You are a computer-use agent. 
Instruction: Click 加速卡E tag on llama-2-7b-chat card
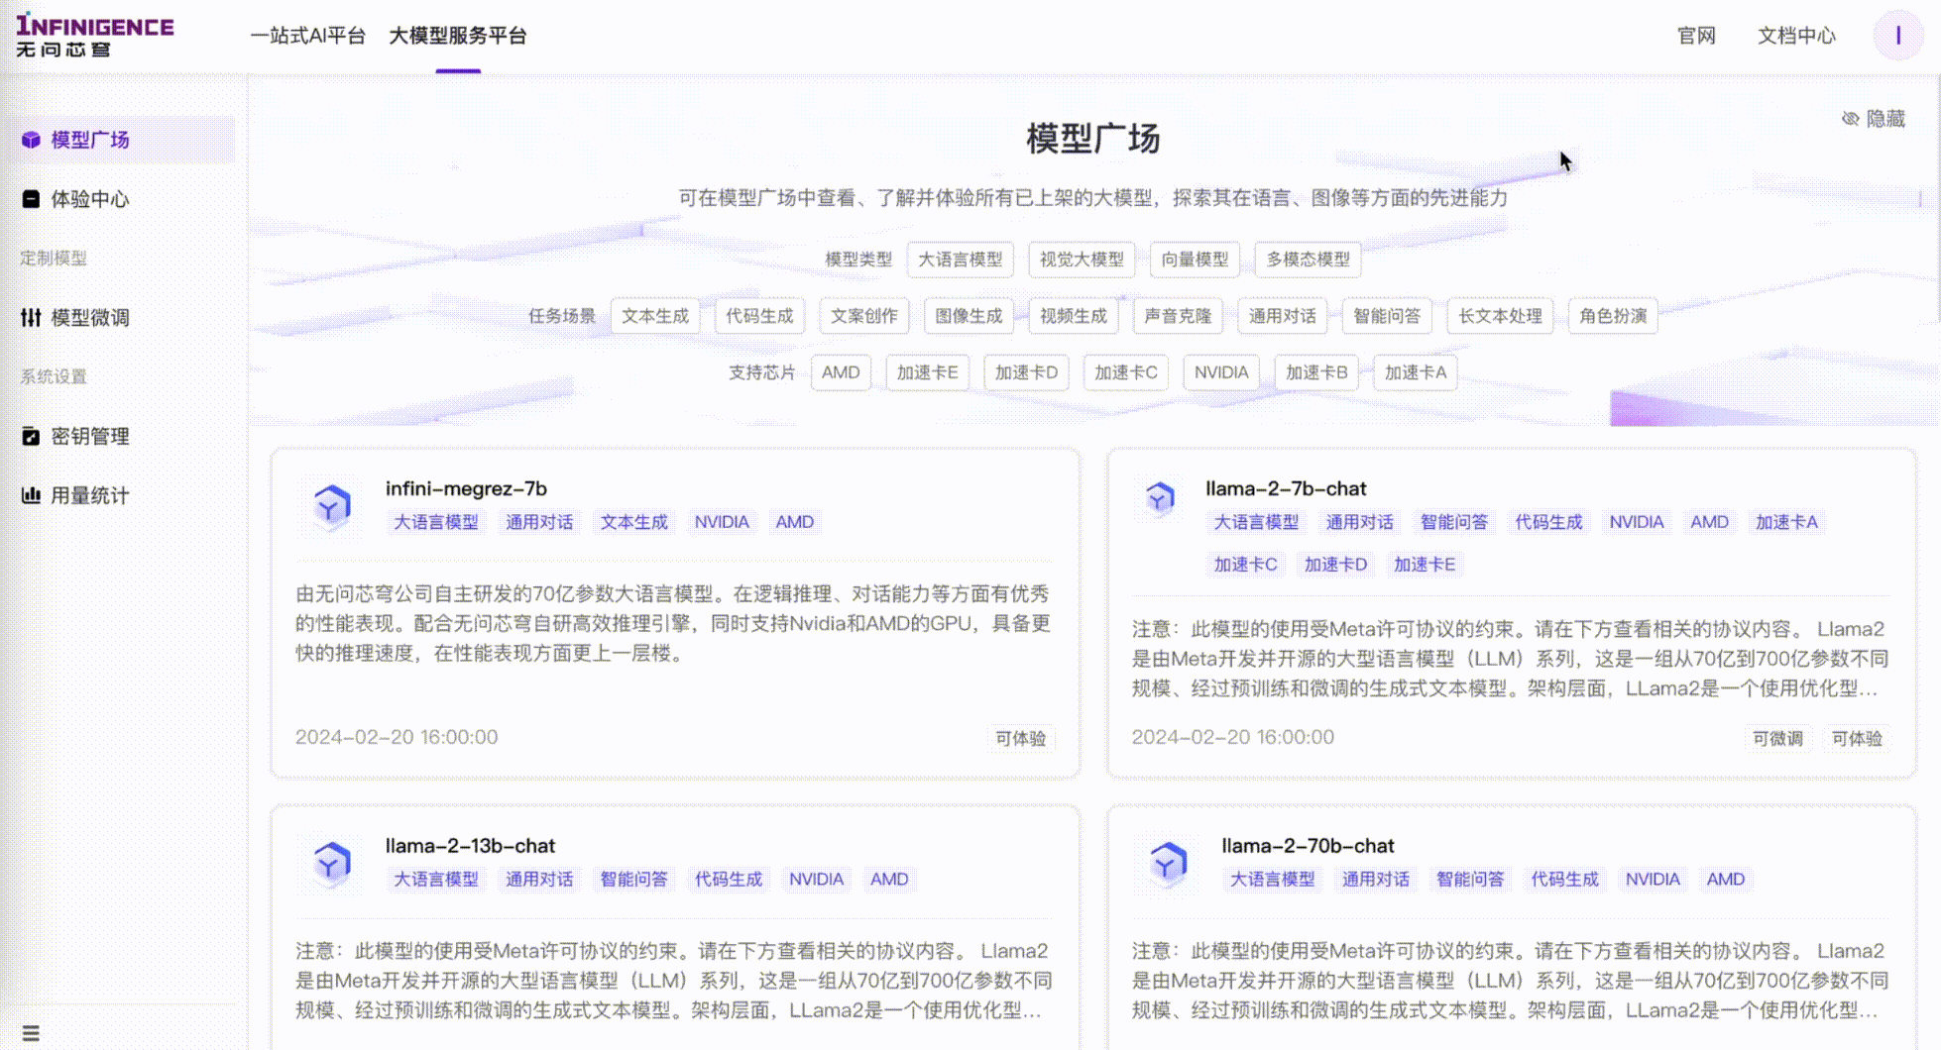1425,565
